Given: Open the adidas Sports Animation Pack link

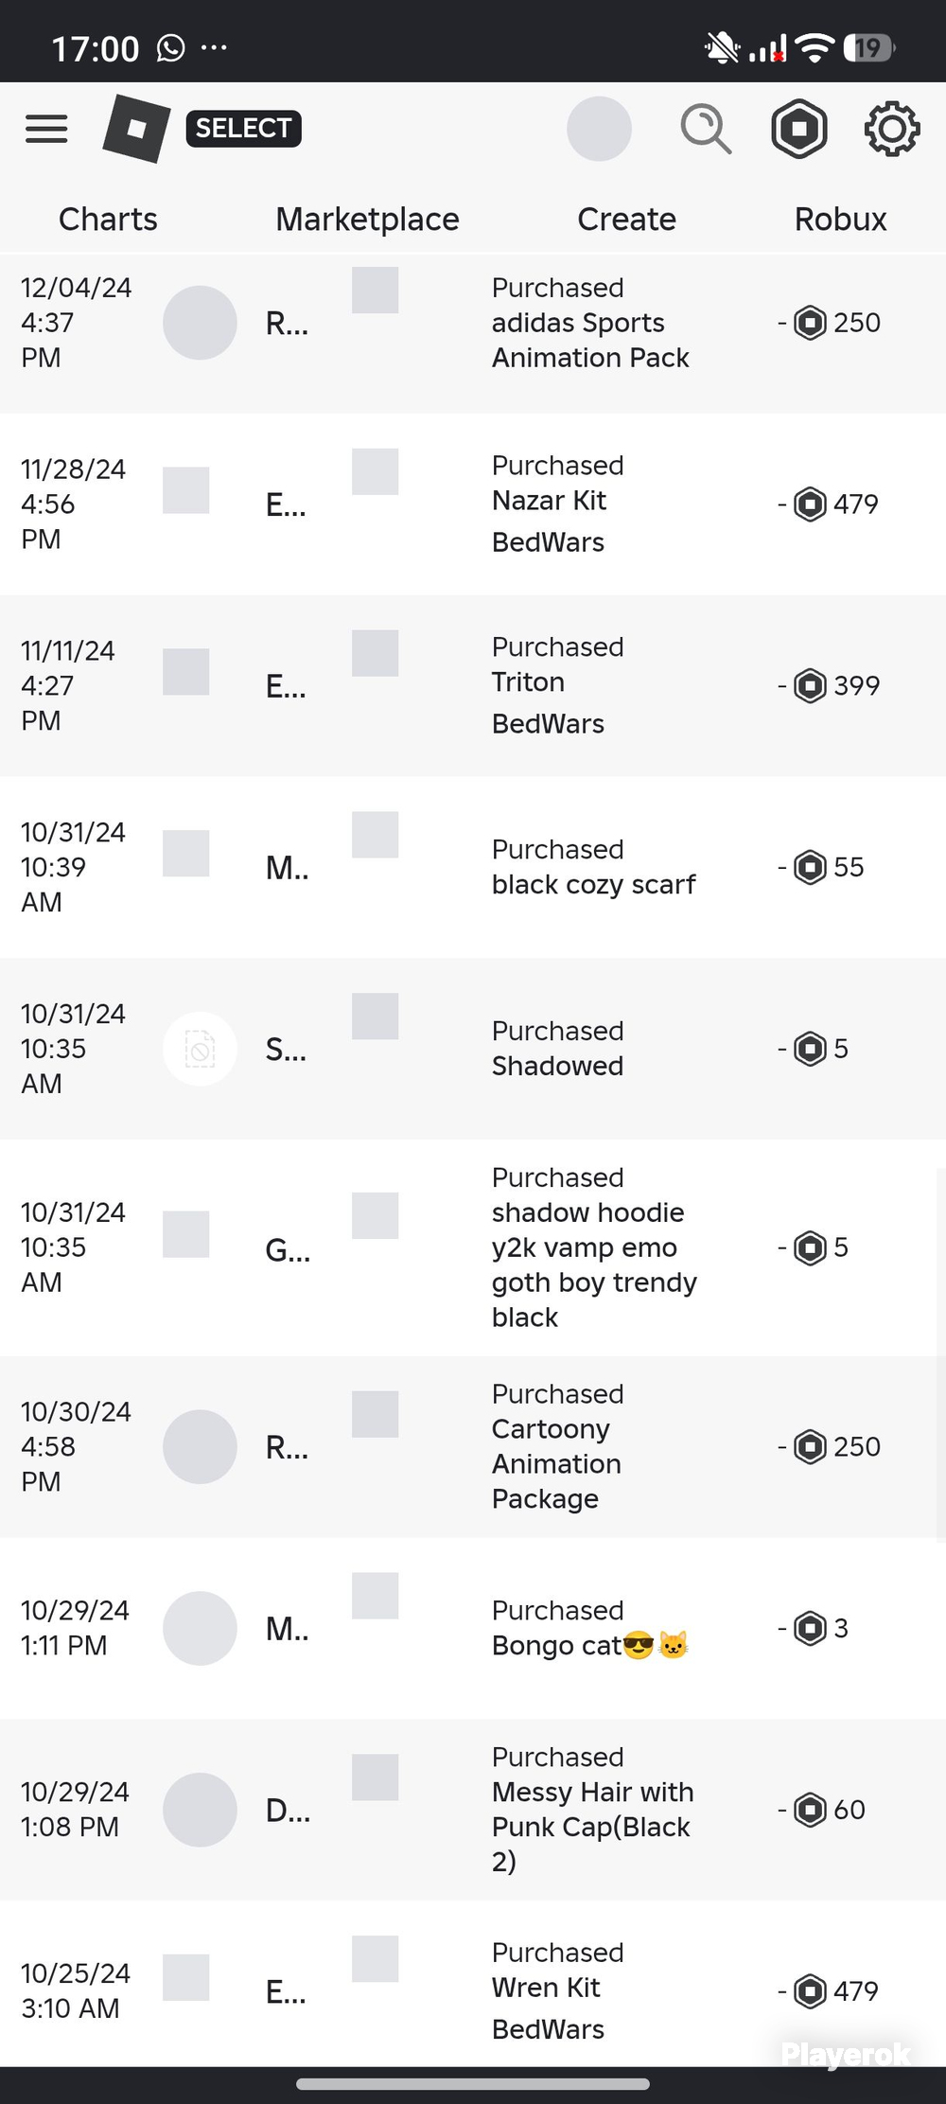Looking at the screenshot, I should tap(590, 341).
